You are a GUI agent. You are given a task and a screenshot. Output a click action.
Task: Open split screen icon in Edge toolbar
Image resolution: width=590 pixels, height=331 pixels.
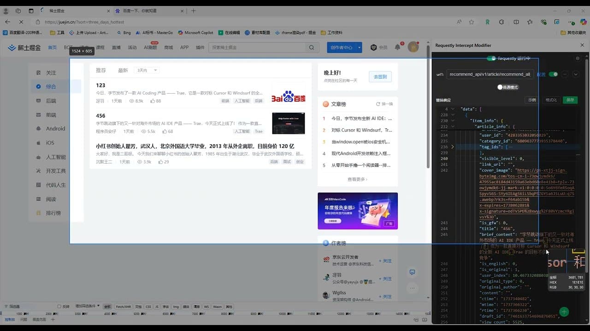pos(516,22)
